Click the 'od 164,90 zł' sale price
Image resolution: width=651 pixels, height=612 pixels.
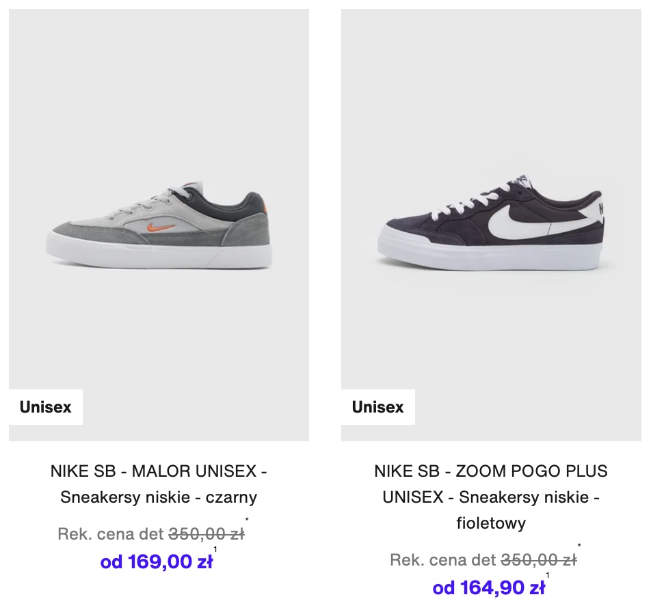(489, 588)
